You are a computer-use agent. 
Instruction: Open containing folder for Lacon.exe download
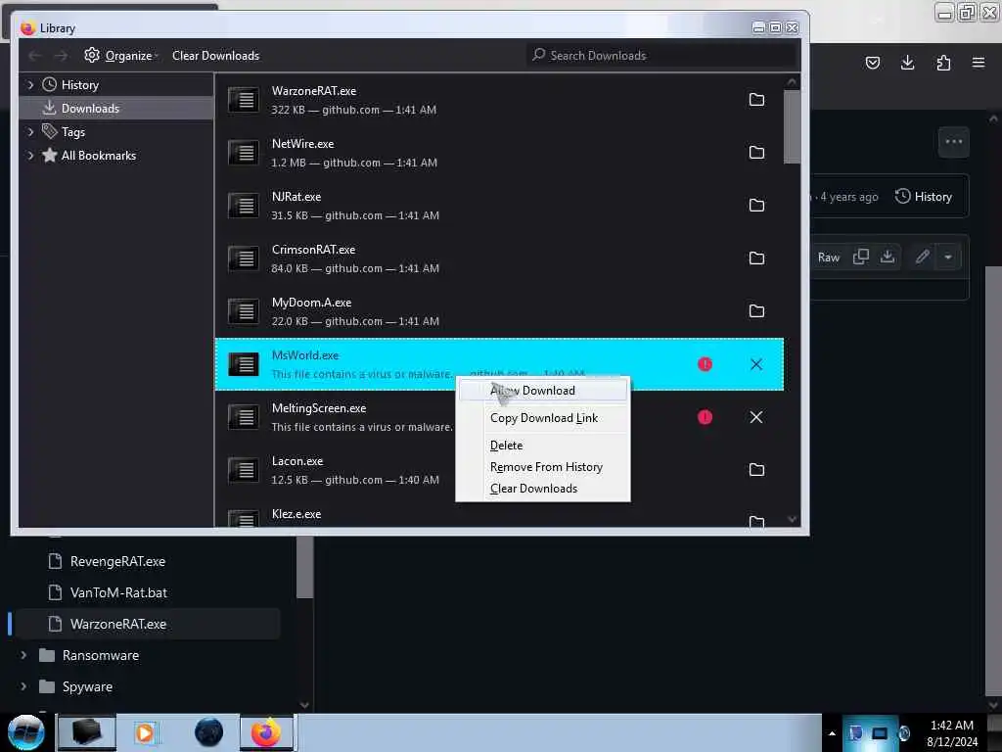[756, 470]
